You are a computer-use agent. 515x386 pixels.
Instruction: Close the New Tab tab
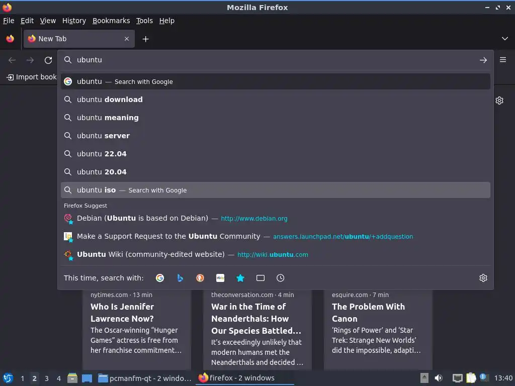[127, 39]
